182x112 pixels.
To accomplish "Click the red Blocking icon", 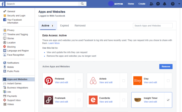I will click(4, 47).
